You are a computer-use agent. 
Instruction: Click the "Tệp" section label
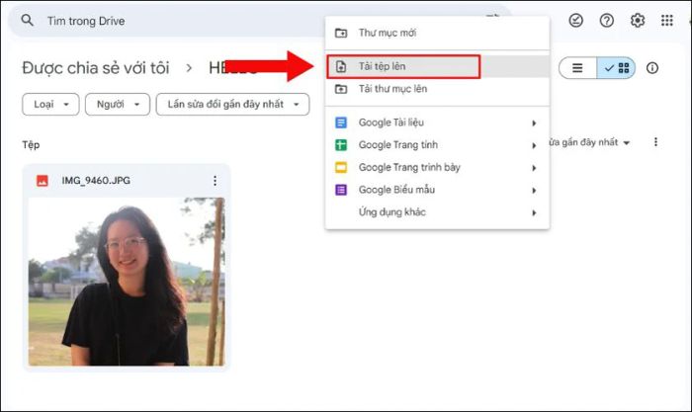click(x=31, y=145)
